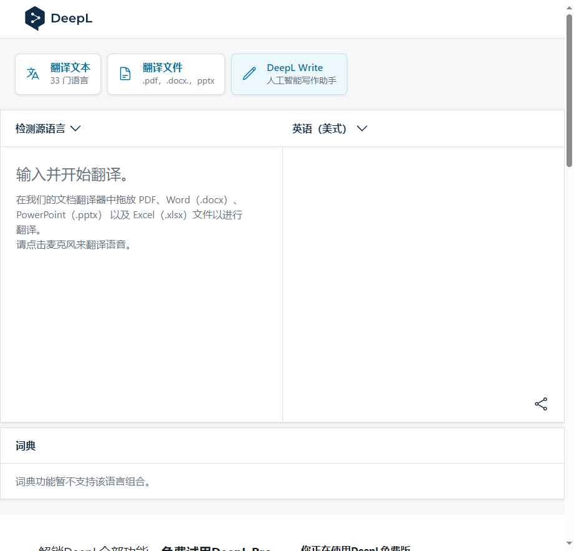Open the 英语 (美式) target language dropdown

tap(330, 128)
